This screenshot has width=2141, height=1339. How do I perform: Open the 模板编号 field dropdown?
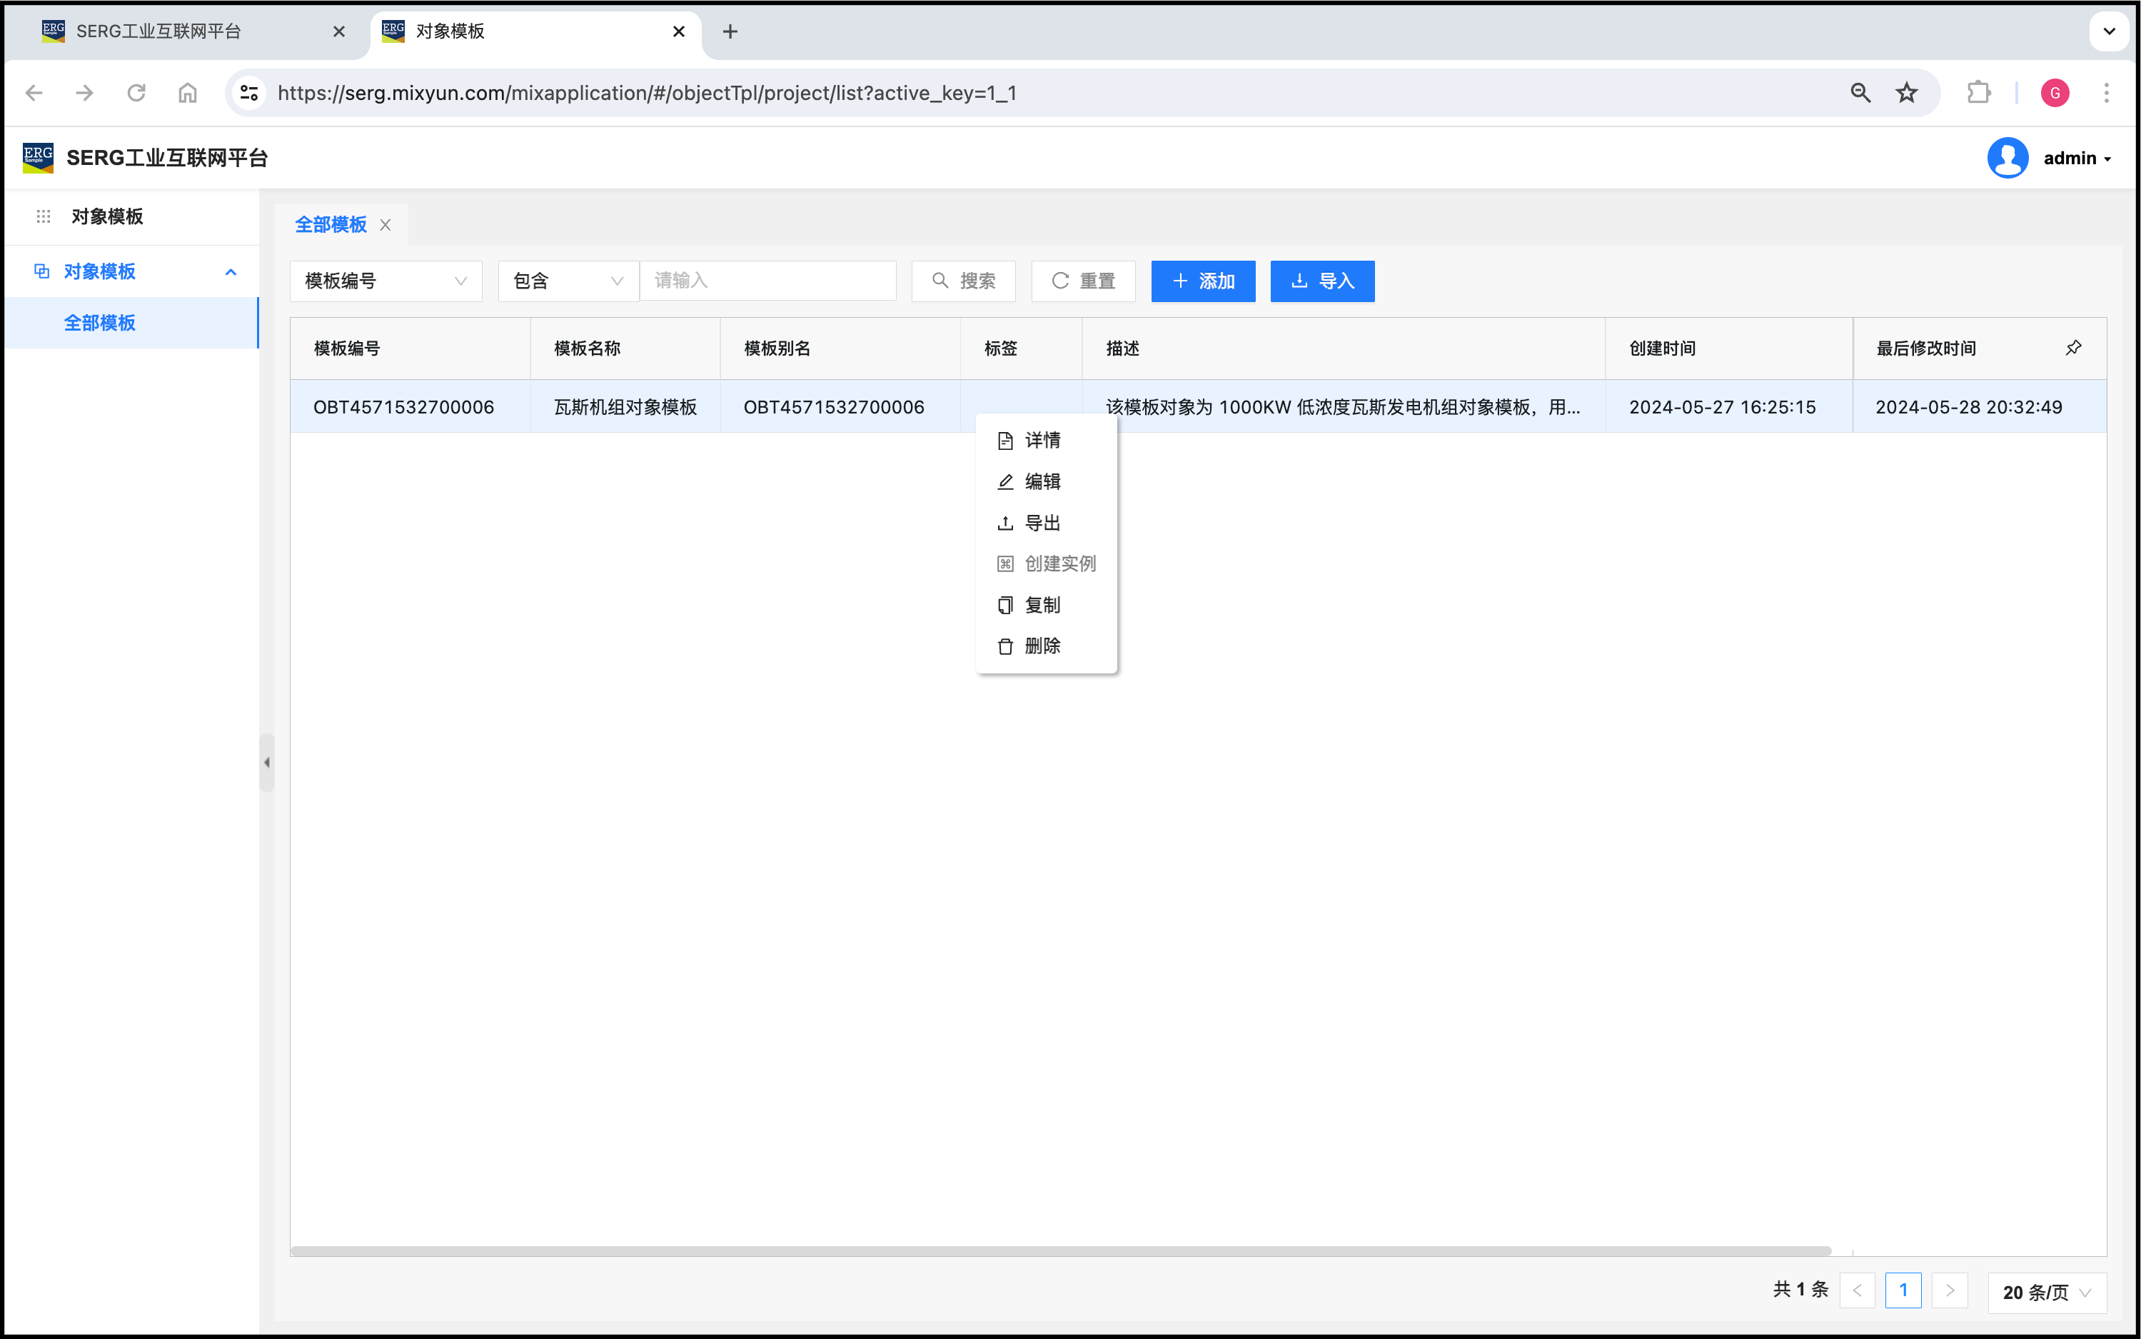pos(386,281)
